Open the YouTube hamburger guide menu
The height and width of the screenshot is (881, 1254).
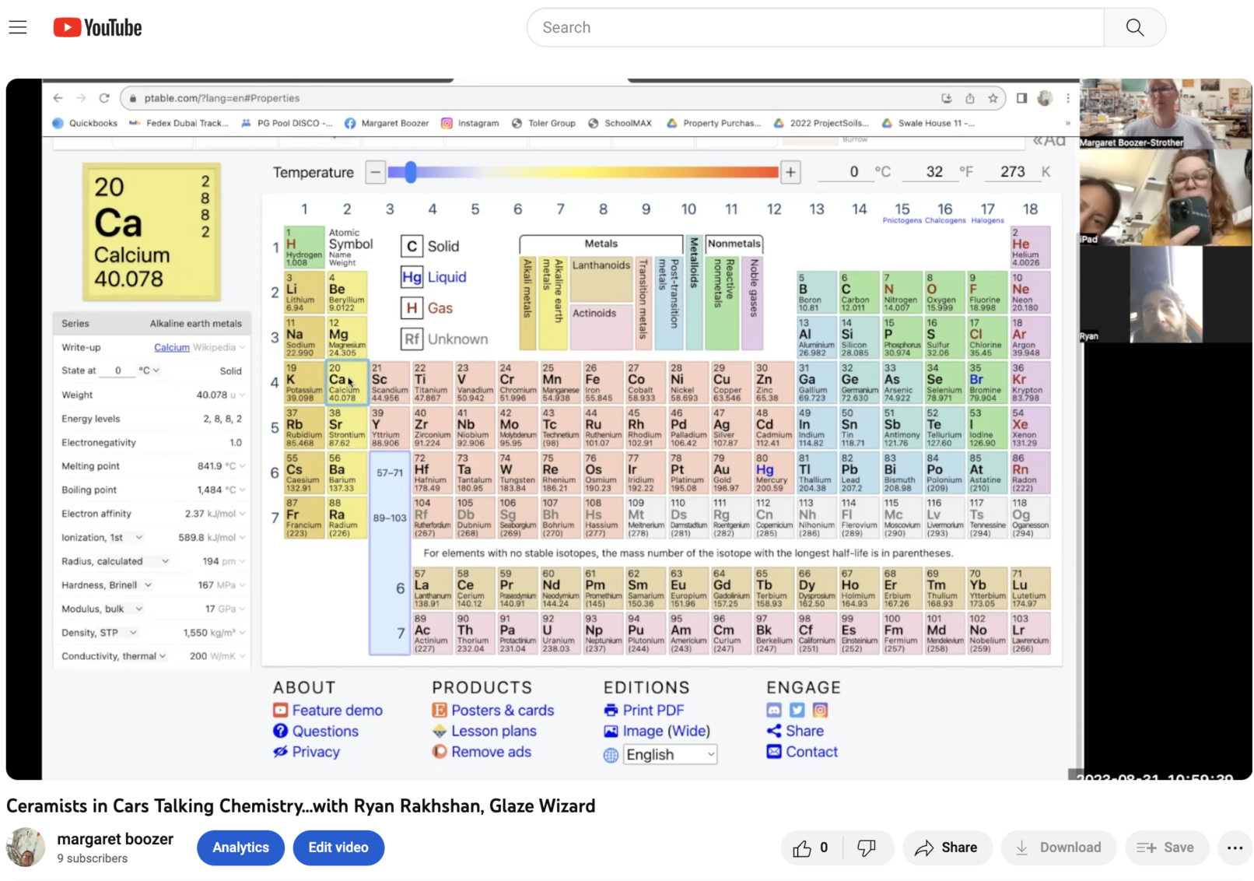tap(18, 28)
